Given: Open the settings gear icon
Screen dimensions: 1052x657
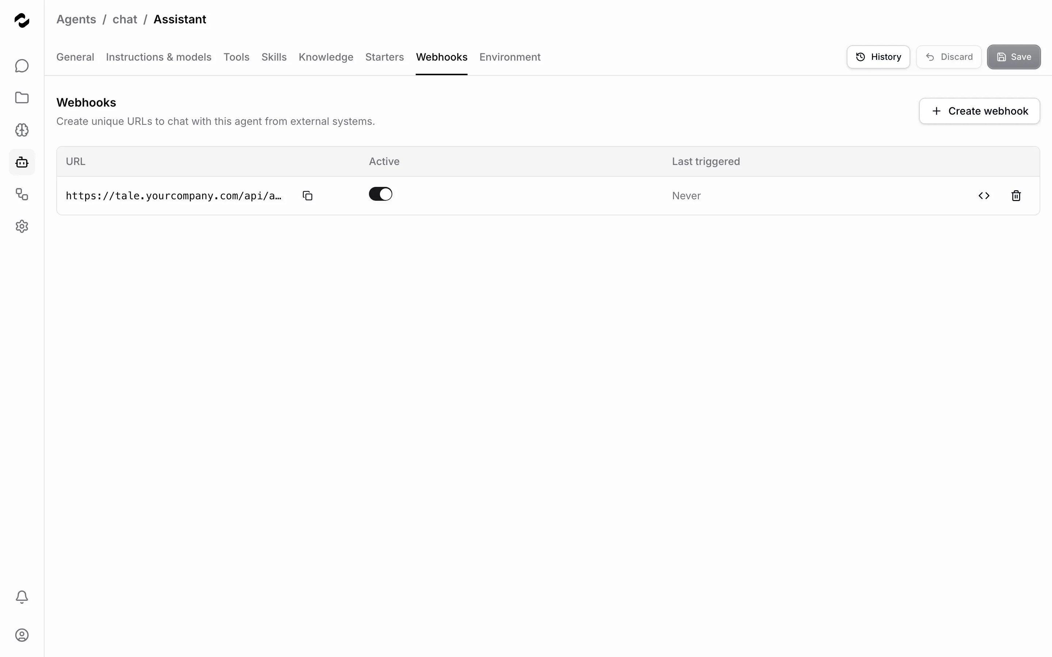Looking at the screenshot, I should pos(22,226).
